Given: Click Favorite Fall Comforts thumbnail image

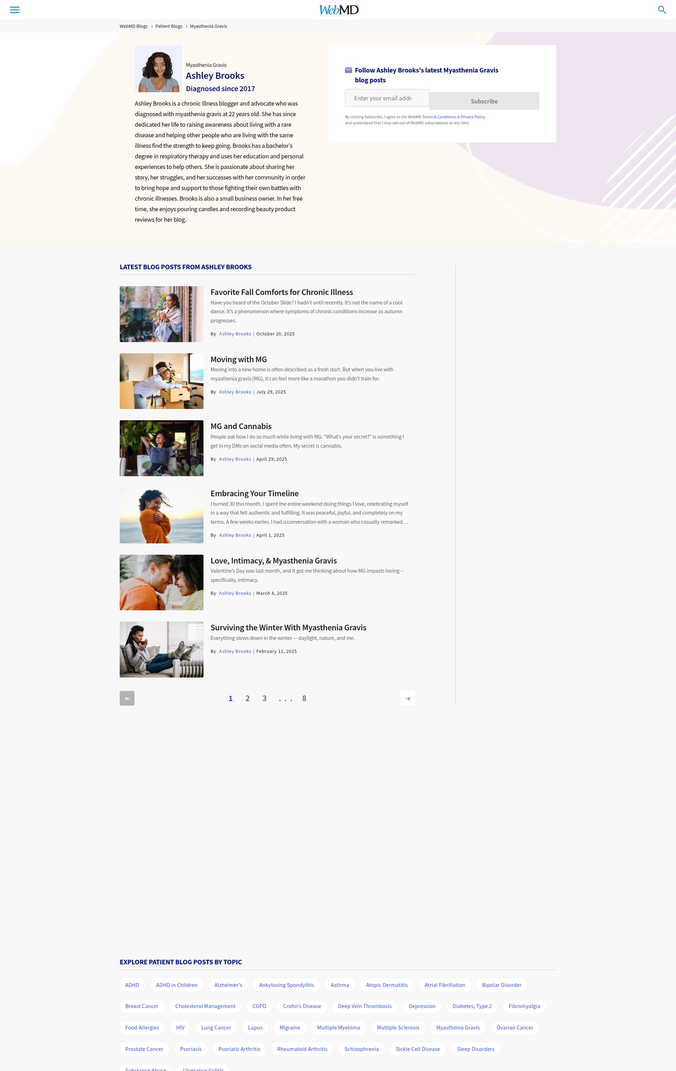Looking at the screenshot, I should pyautogui.click(x=162, y=314).
